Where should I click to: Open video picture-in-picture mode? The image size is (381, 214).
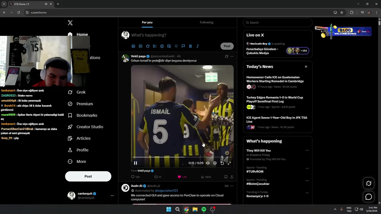(222, 163)
